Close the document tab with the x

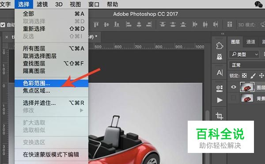click(x=7, y=37)
